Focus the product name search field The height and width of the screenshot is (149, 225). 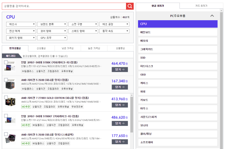[64, 6]
